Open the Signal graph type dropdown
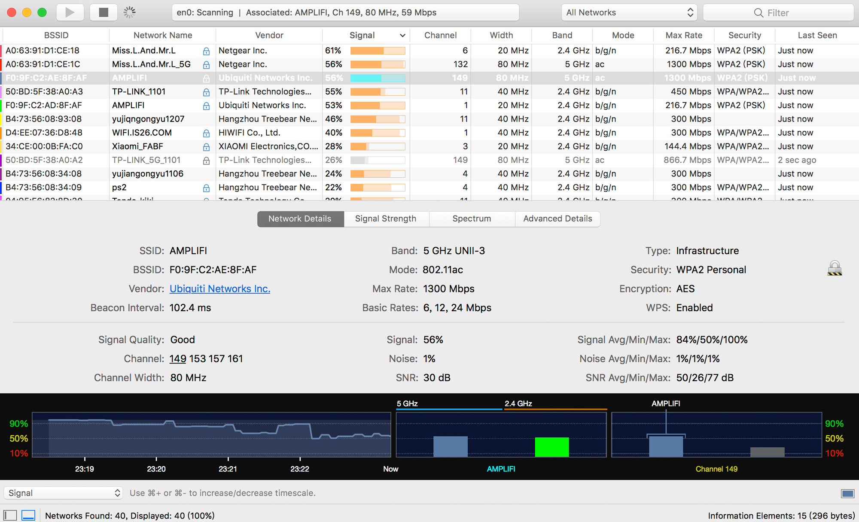The width and height of the screenshot is (859, 522). coord(64,493)
